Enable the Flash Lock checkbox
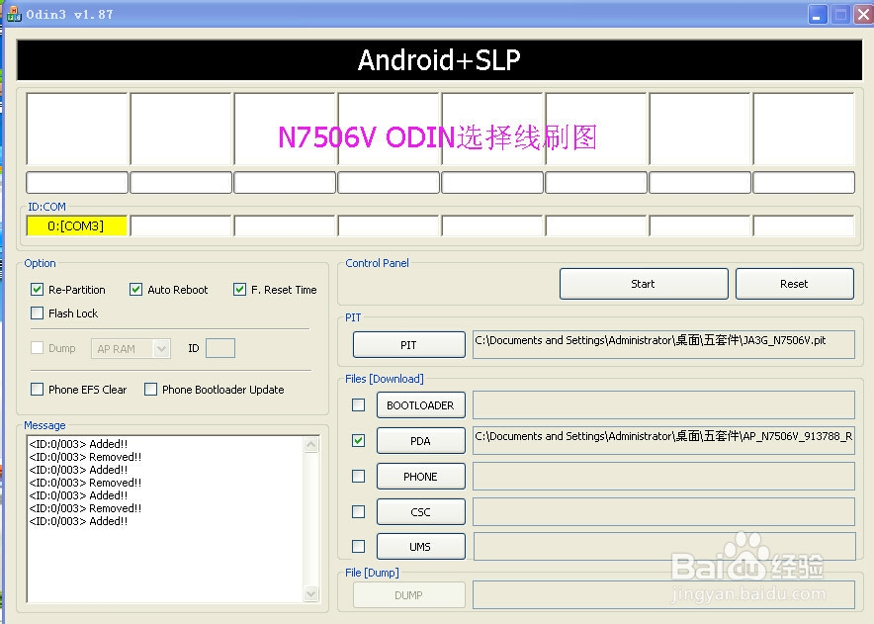 [x=37, y=312]
